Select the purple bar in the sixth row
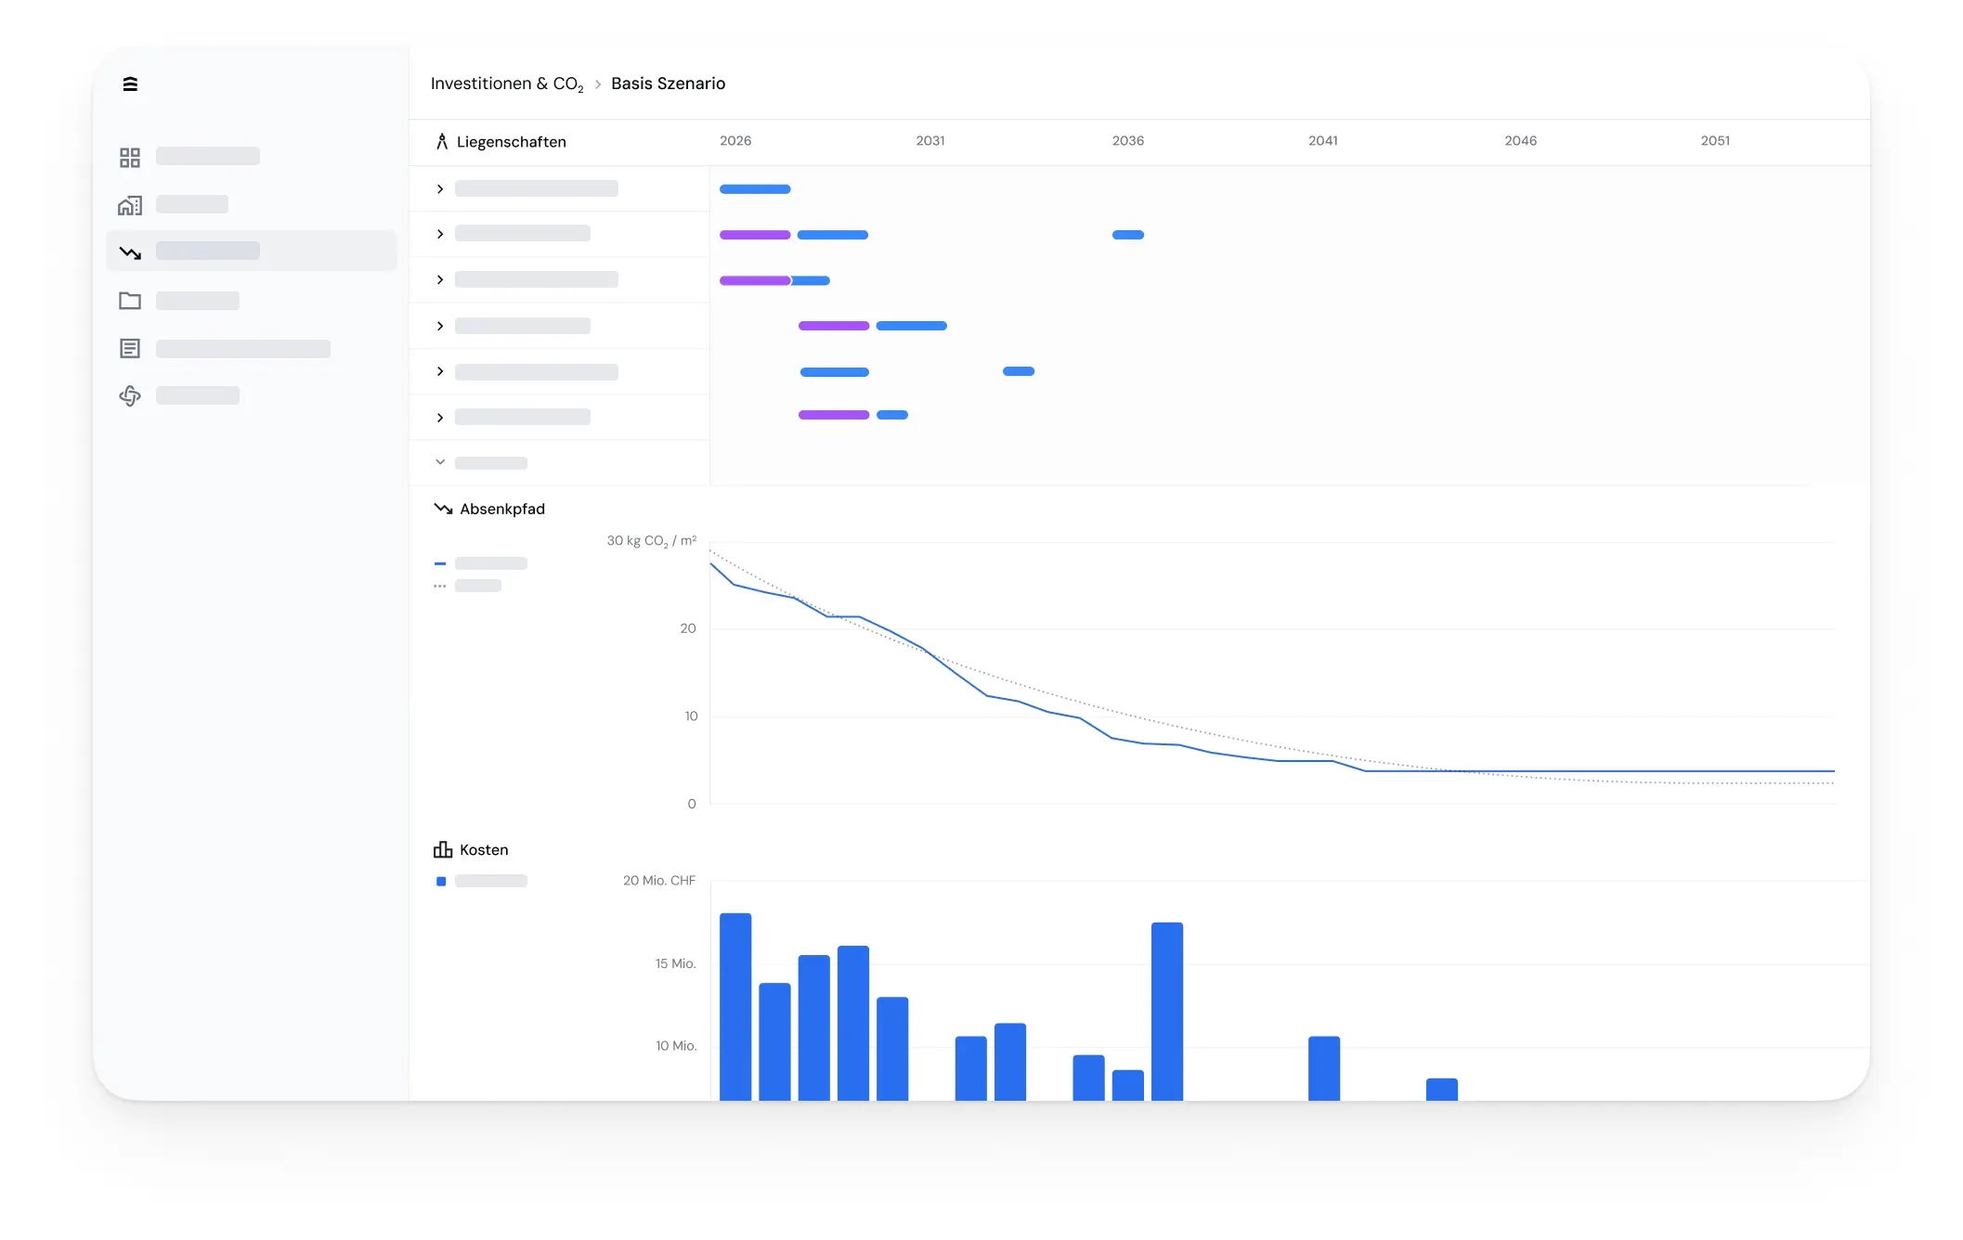Screen dimensions: 1963x1240 pyautogui.click(x=834, y=415)
